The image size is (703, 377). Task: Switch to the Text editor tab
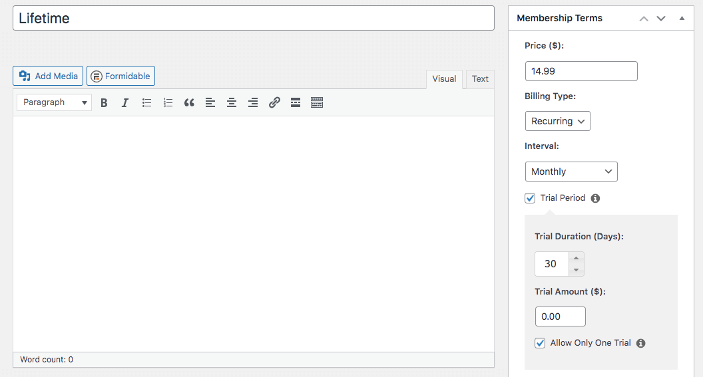click(x=480, y=79)
